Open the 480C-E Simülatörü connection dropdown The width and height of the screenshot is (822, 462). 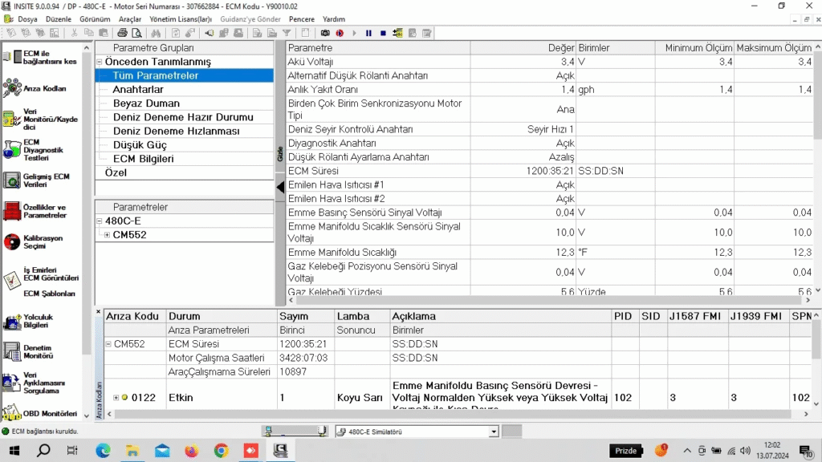click(x=494, y=432)
